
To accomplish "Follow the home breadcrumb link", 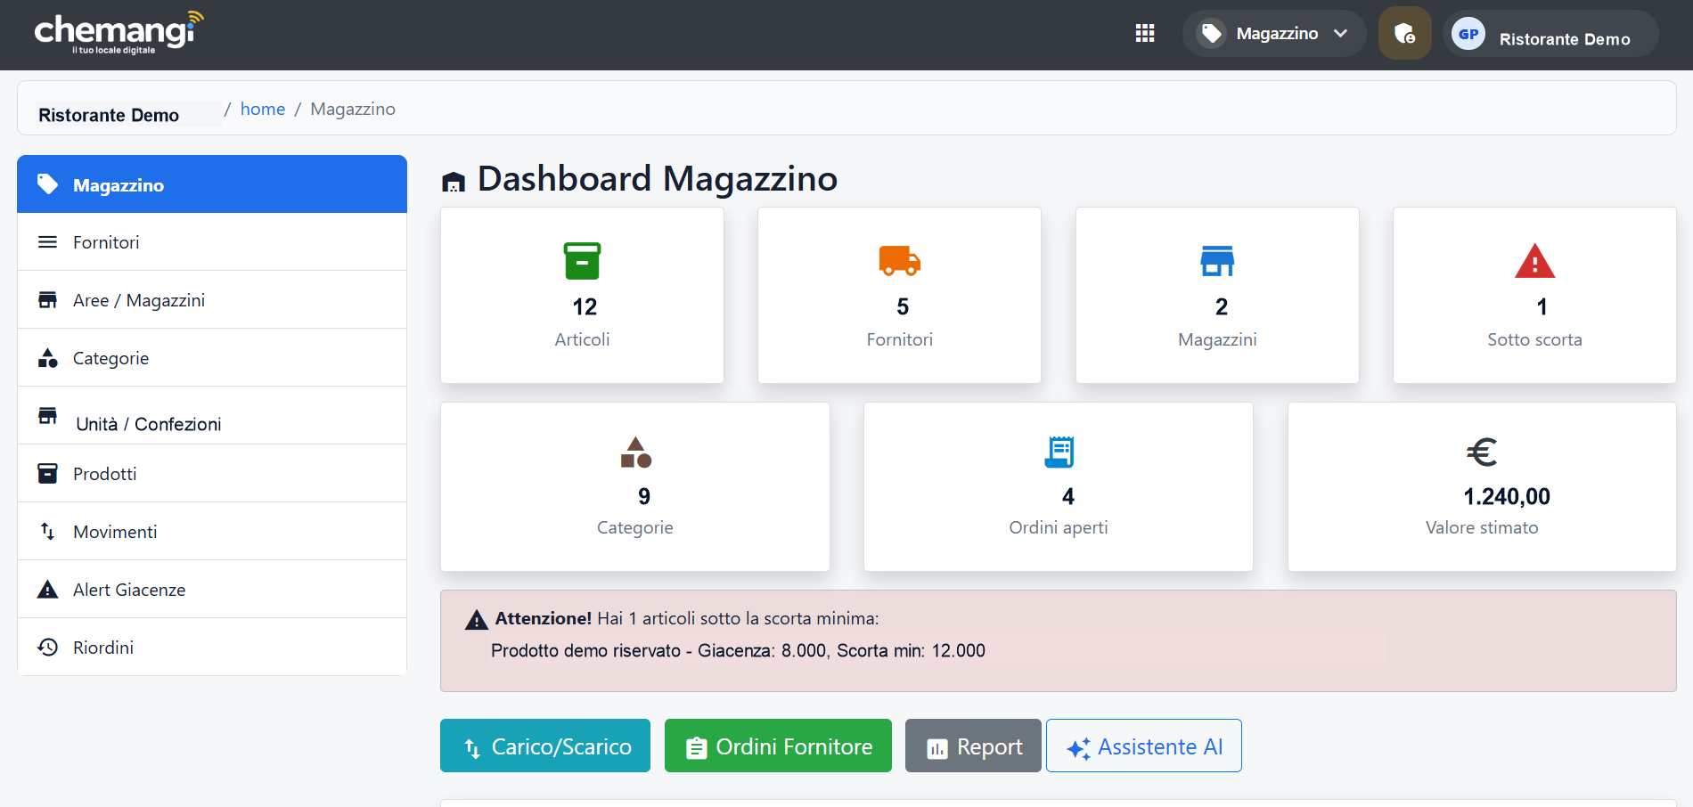I will pos(263,109).
